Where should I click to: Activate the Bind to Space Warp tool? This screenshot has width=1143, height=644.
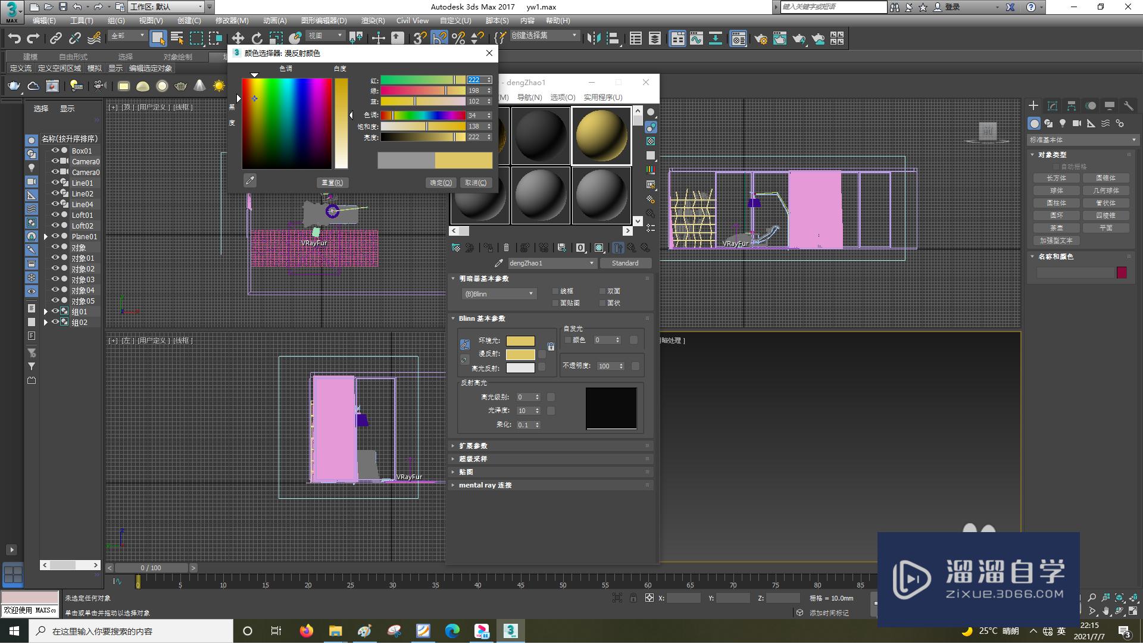coord(94,39)
